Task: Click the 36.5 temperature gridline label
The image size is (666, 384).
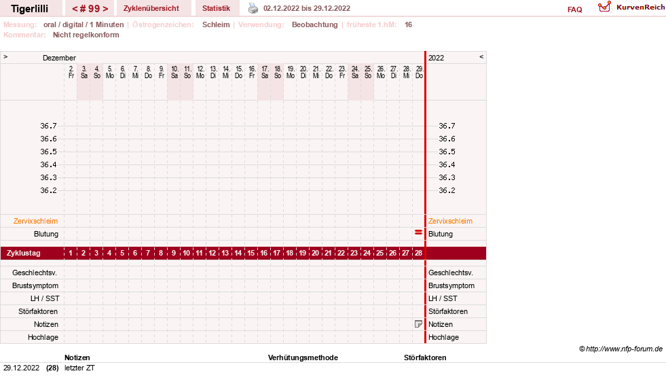Action: [x=48, y=152]
